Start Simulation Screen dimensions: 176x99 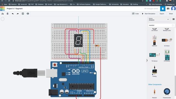[x=148, y=14]
